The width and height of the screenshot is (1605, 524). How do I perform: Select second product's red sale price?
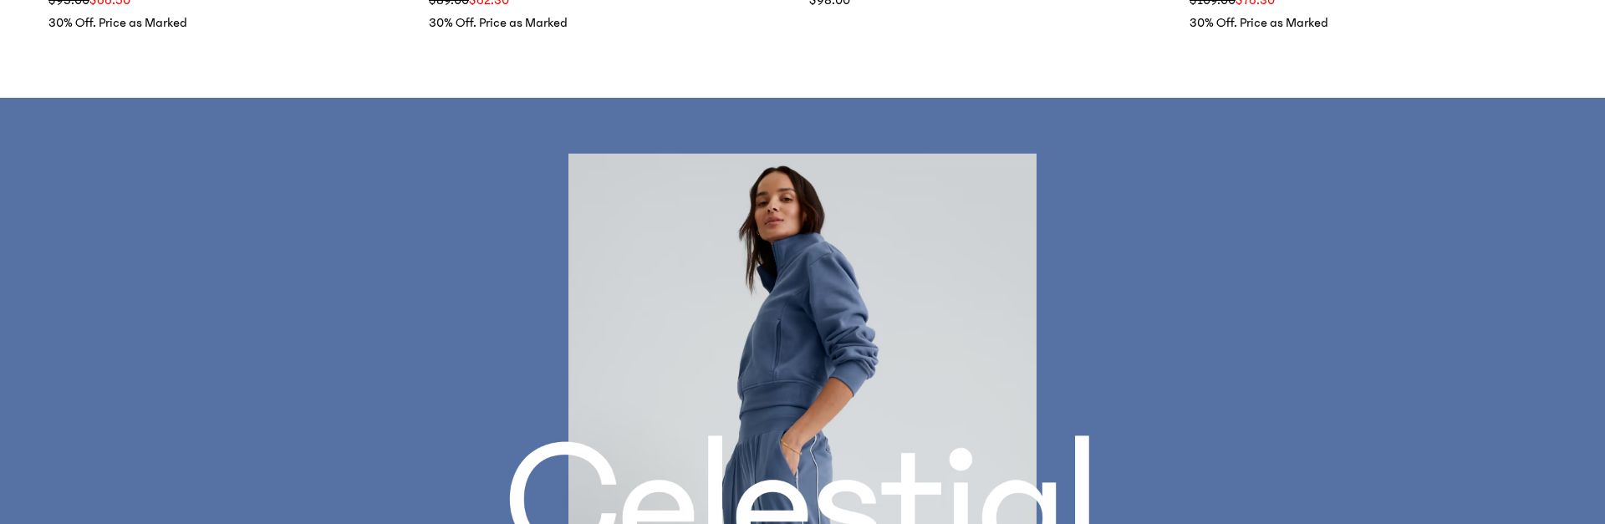489,3
